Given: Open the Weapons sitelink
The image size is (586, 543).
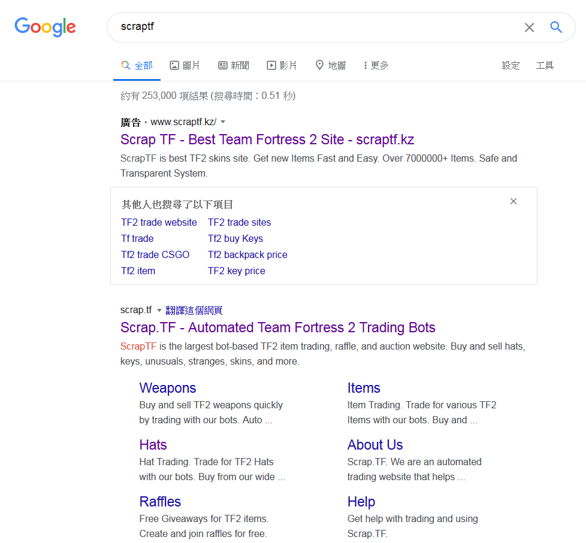Looking at the screenshot, I should [167, 388].
